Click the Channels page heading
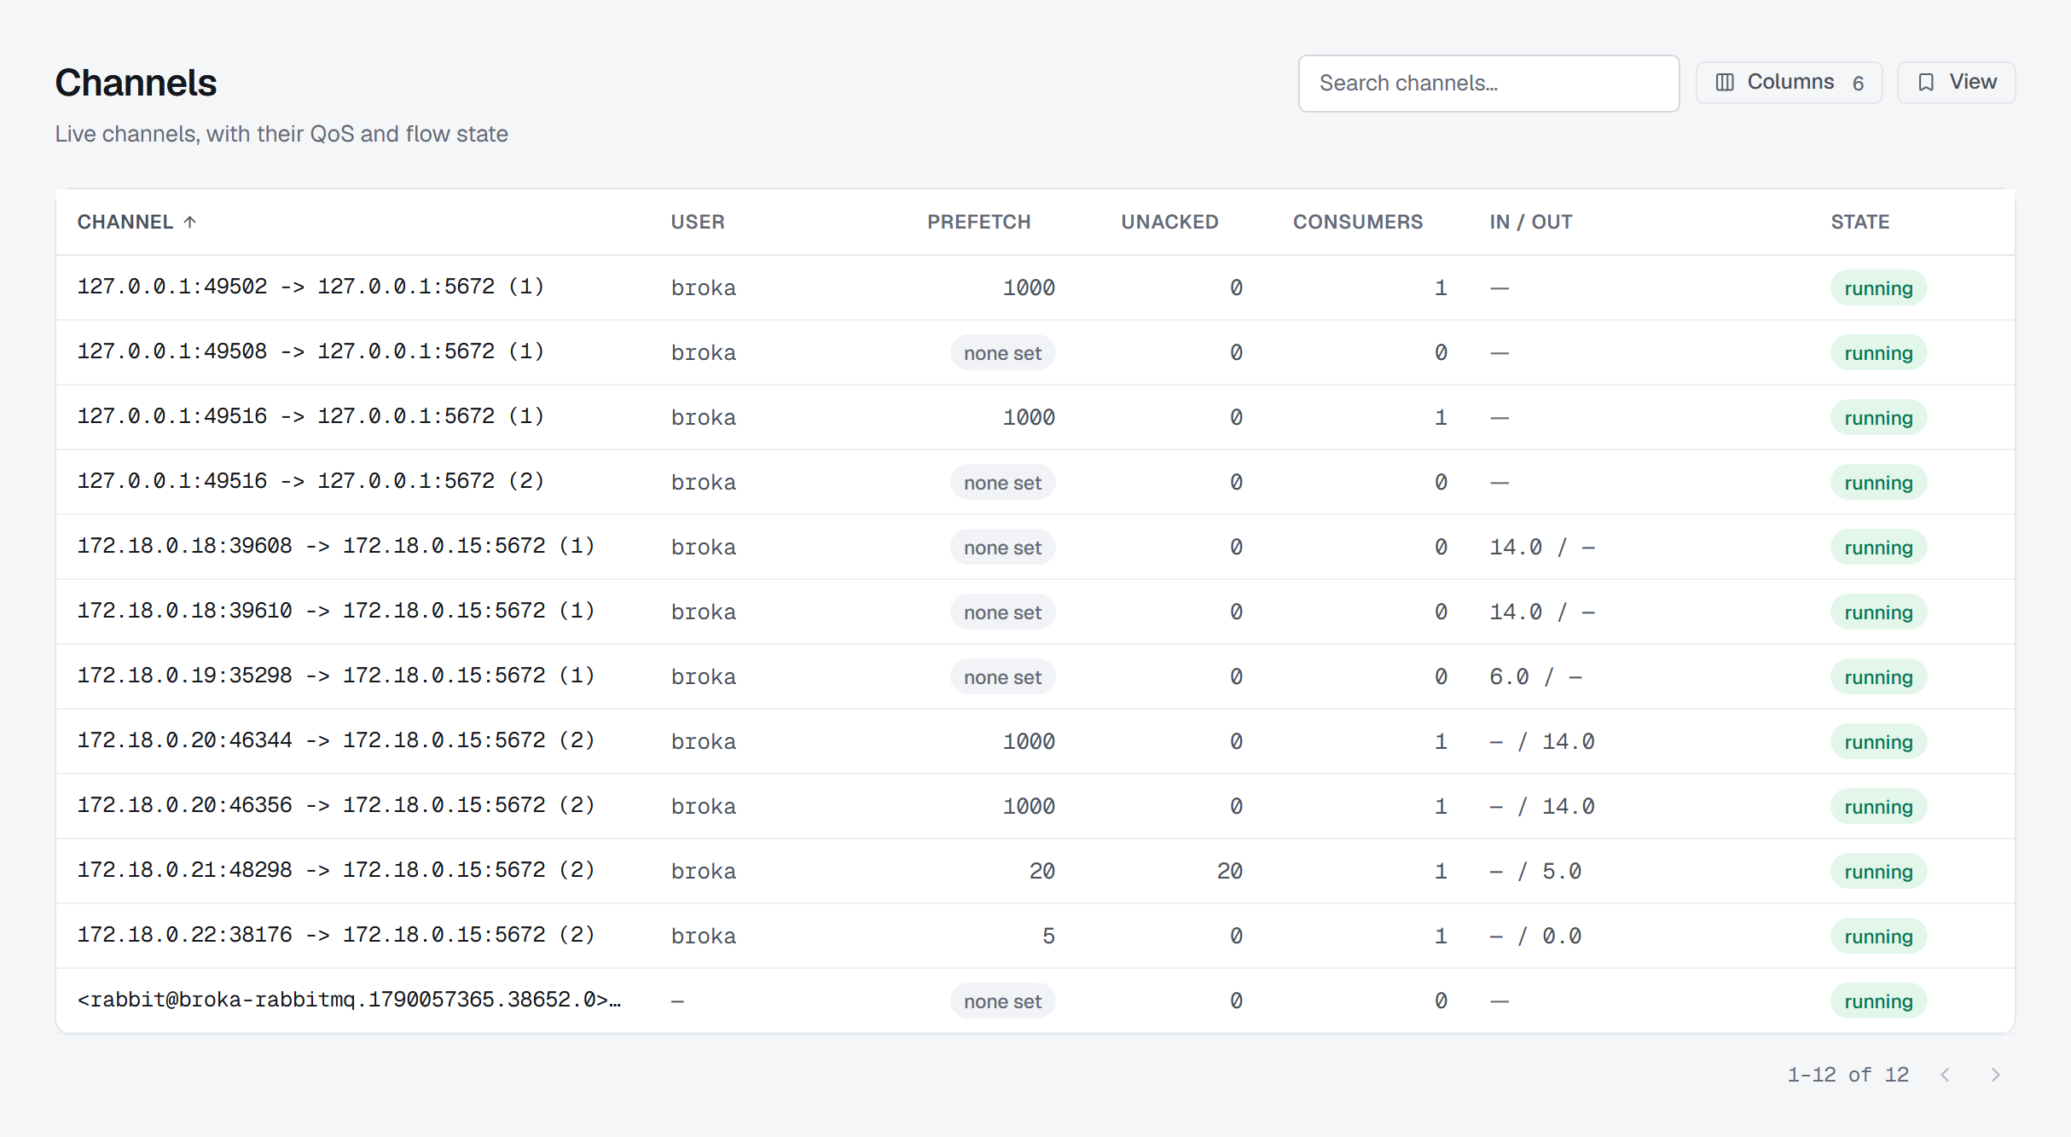This screenshot has height=1137, width=2071. (136, 83)
